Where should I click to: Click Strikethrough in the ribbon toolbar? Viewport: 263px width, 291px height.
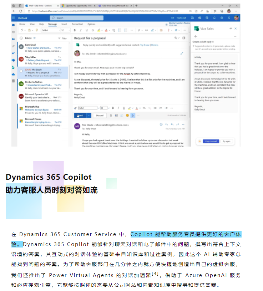click(x=93, y=30)
